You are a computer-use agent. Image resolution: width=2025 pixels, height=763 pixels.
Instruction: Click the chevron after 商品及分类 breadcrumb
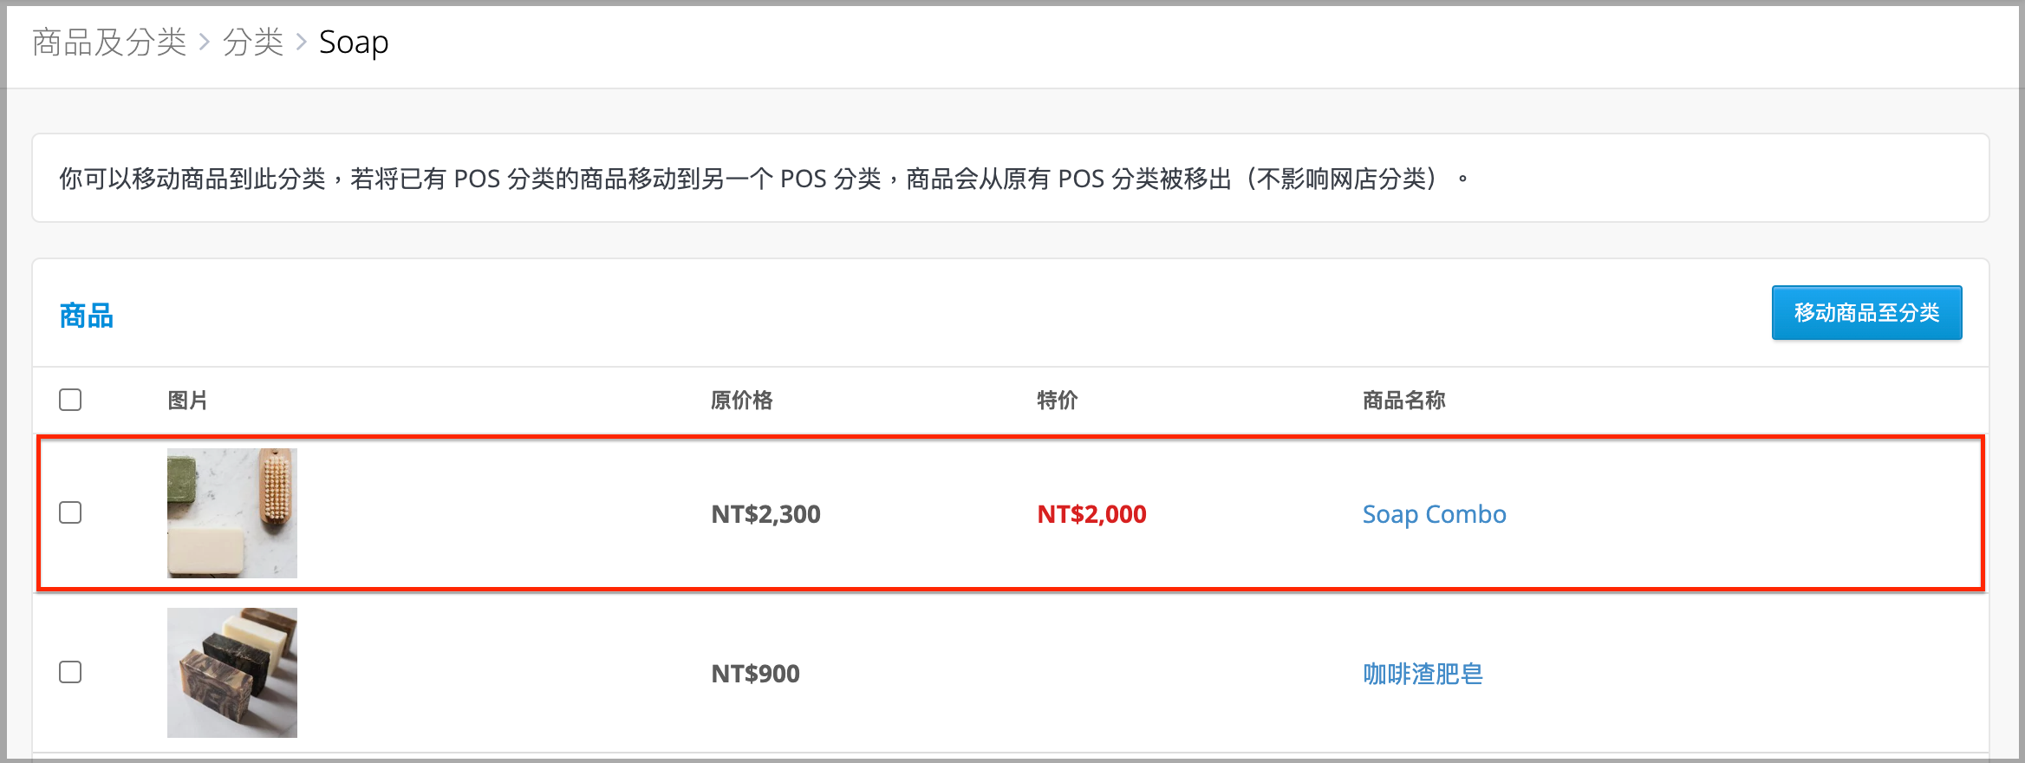point(205,42)
